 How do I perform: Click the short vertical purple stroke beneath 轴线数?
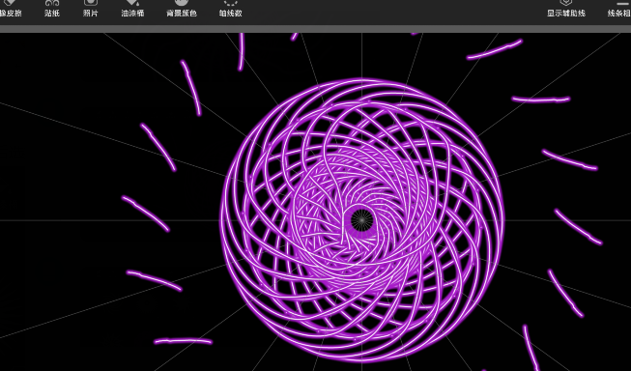[241, 51]
